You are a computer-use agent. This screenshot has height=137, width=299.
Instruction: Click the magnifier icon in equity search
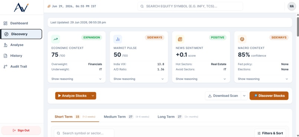(142, 6)
